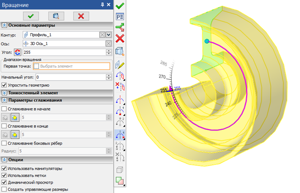This screenshot has width=300, height=193.
Task: Click the angle direction toggle icon next to Угол
Action: pos(18,52)
